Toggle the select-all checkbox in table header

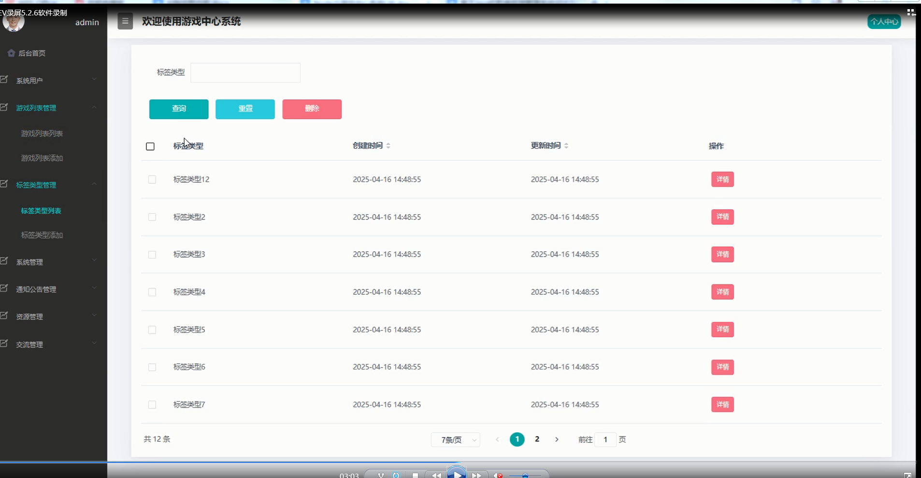coord(150,146)
